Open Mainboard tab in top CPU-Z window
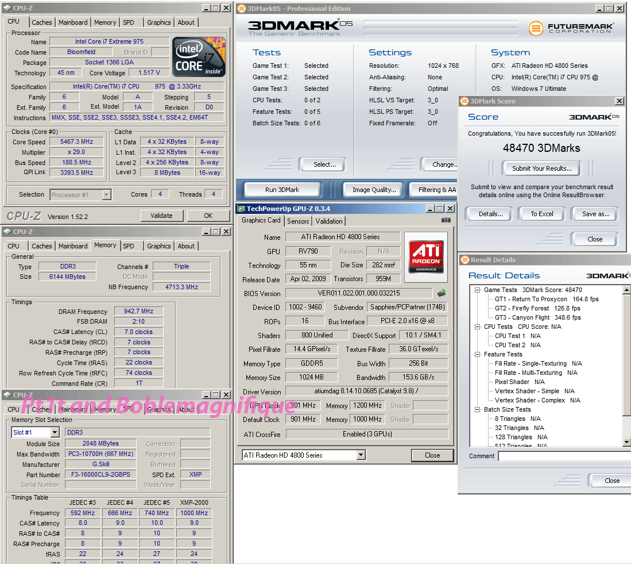The image size is (631, 564). (73, 22)
